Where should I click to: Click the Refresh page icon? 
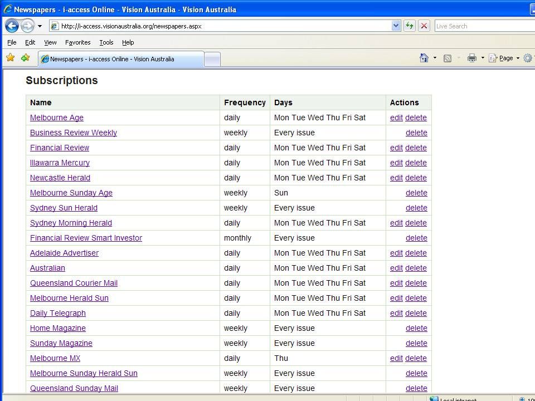410,26
